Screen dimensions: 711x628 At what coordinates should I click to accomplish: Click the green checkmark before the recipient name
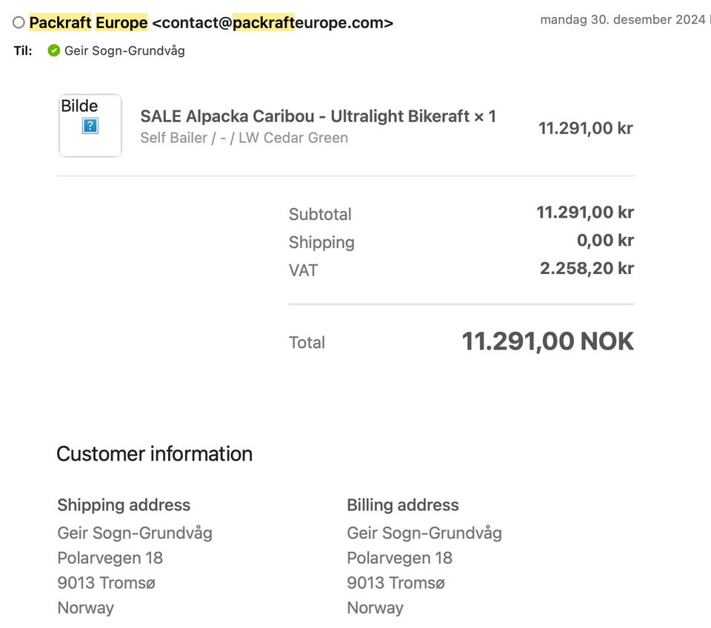[x=53, y=51]
